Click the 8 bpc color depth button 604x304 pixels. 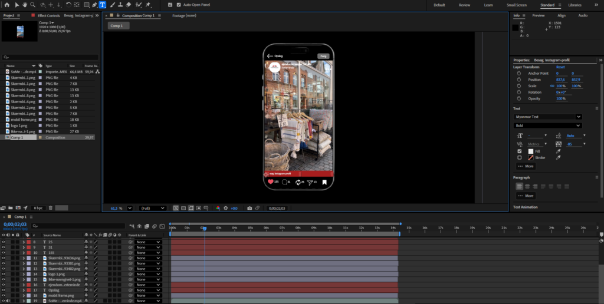pos(38,208)
